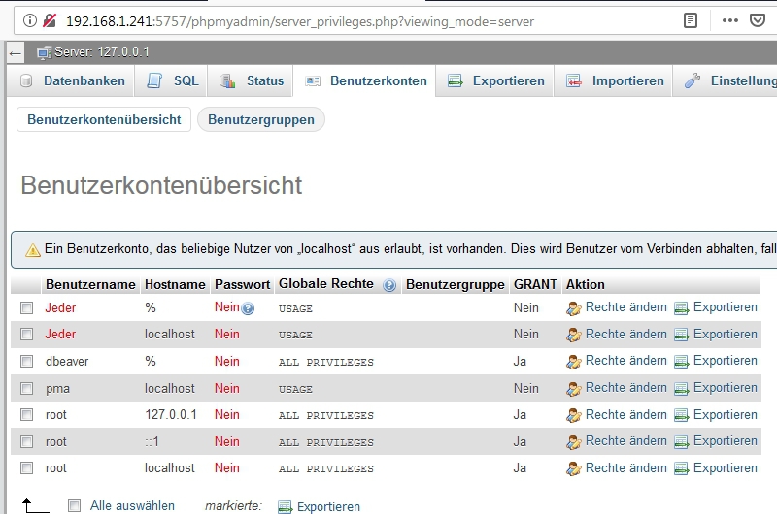Click the Pocket save icon
Screen dimensions: 777x514
tap(758, 20)
